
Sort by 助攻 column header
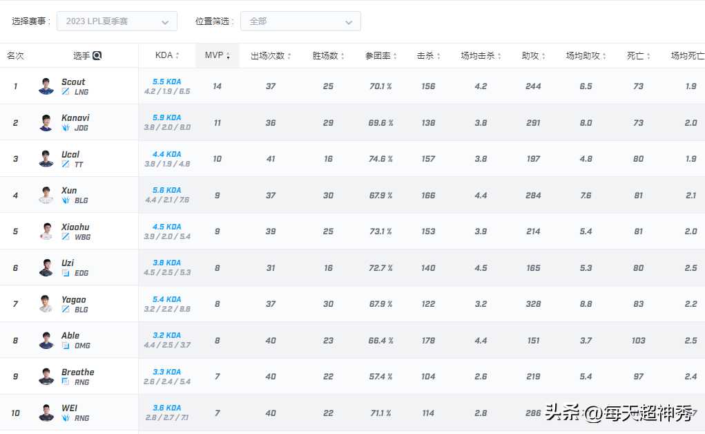(x=533, y=56)
